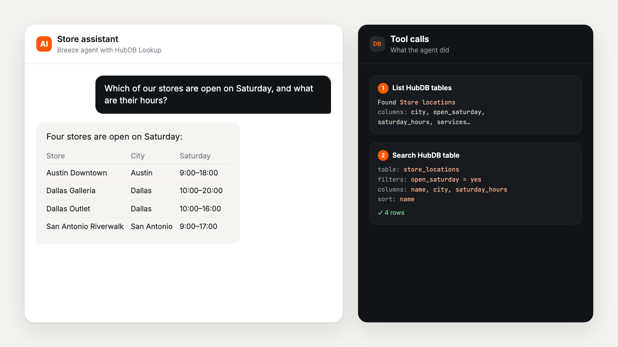Click the Tool calls panel title

409,39
